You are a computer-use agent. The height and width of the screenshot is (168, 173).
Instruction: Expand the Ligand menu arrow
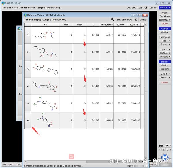click(170, 50)
